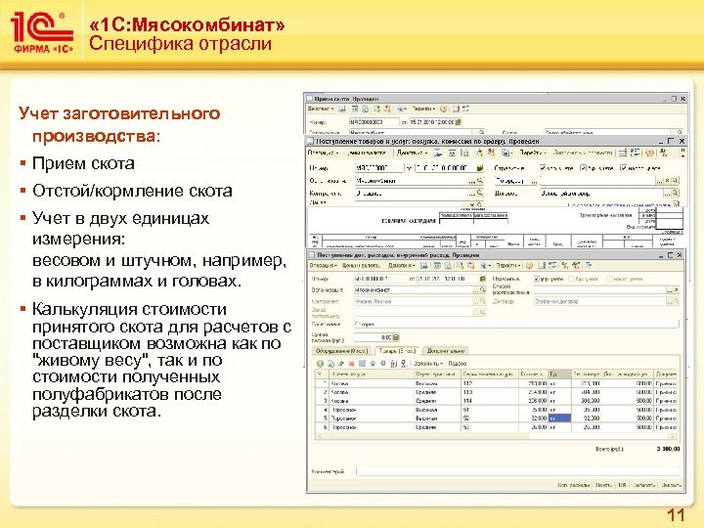
Task: Click the magnifier icon beside the Договор field in front window
Action: click(676, 302)
